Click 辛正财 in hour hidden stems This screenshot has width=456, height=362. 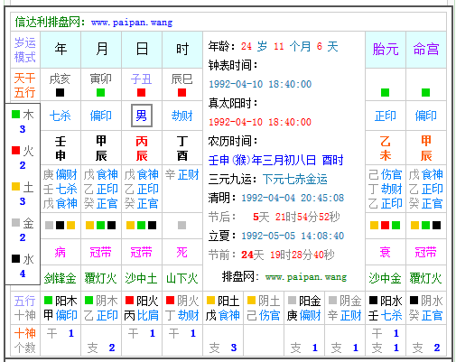[182, 174]
